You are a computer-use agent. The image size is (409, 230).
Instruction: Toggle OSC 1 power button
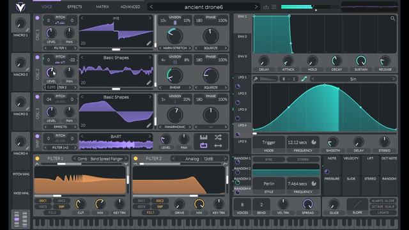(x=37, y=18)
